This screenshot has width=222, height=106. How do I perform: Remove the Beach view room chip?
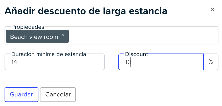pyautogui.click(x=63, y=35)
